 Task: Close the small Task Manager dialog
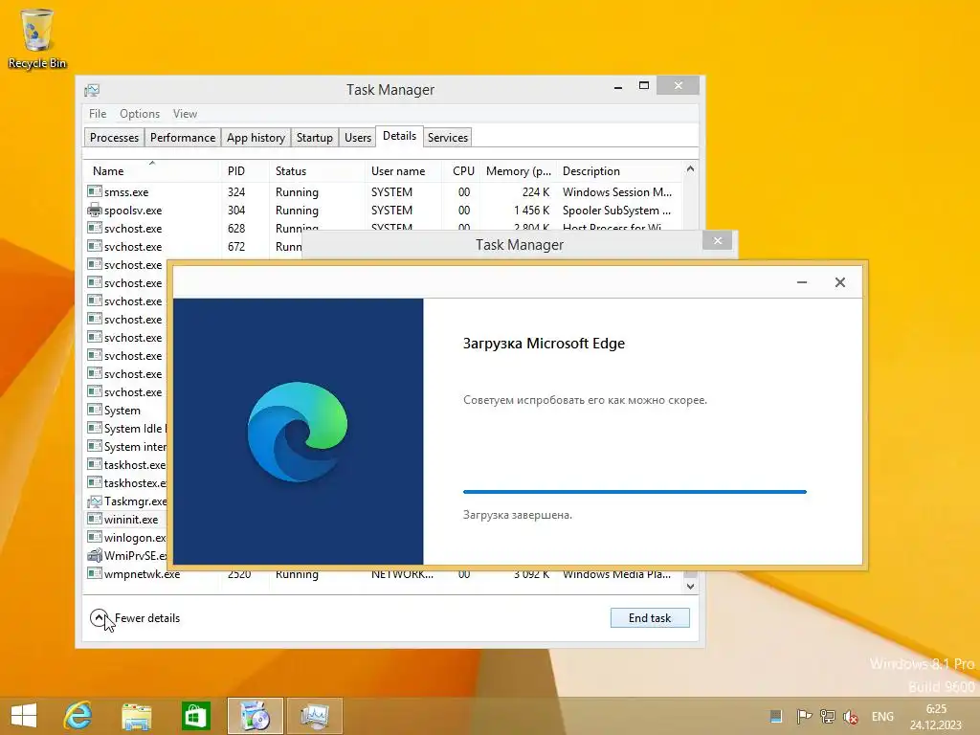[x=718, y=240]
